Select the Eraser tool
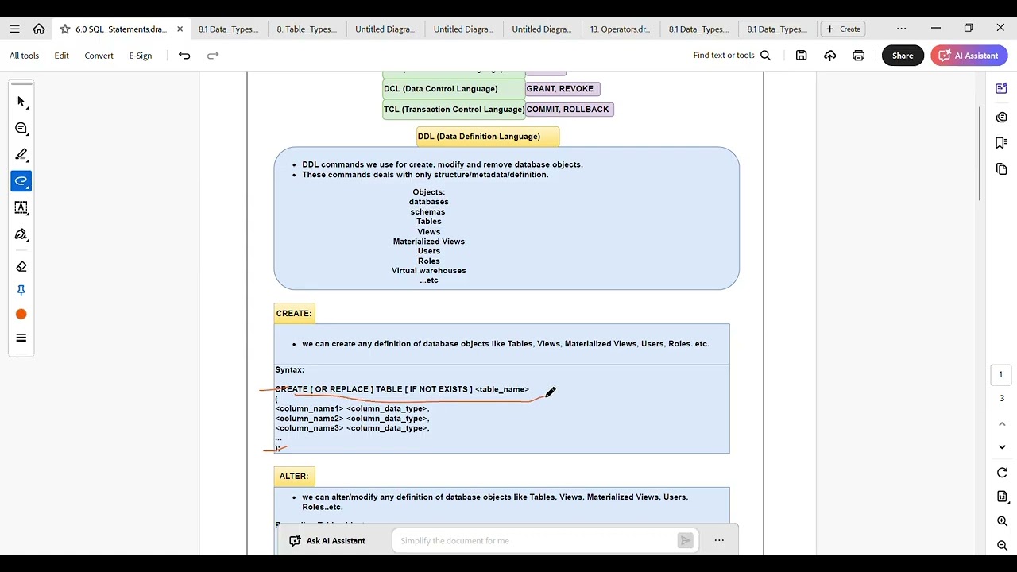1017x572 pixels. 21,267
